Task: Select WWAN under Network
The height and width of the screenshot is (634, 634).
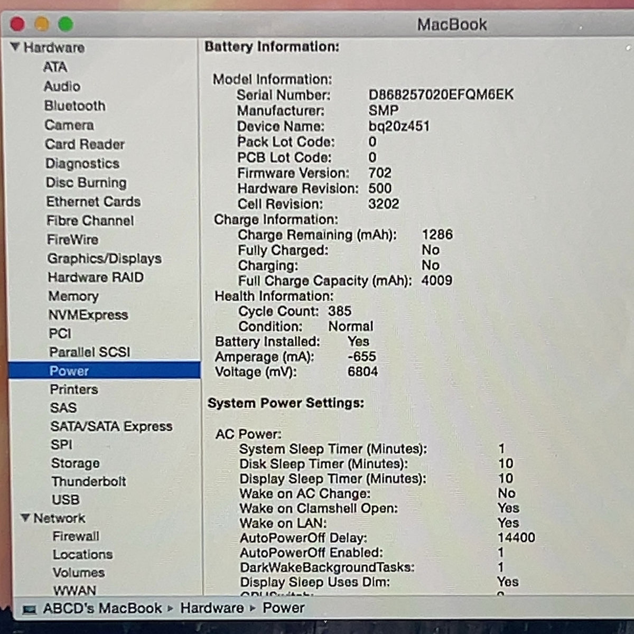Action: pos(75,590)
